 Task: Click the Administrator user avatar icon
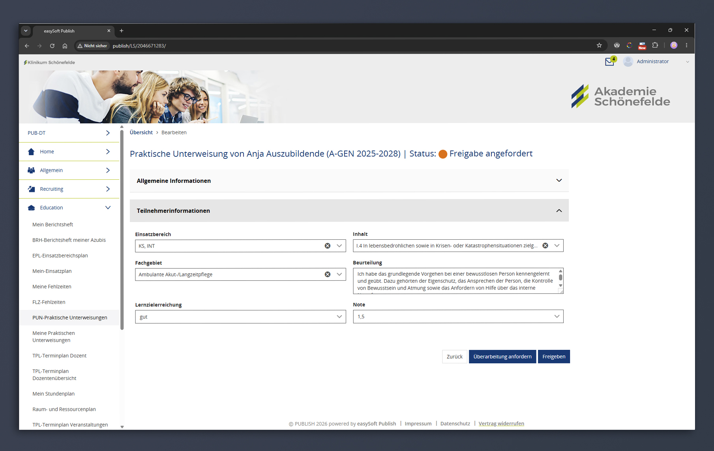[628, 62]
